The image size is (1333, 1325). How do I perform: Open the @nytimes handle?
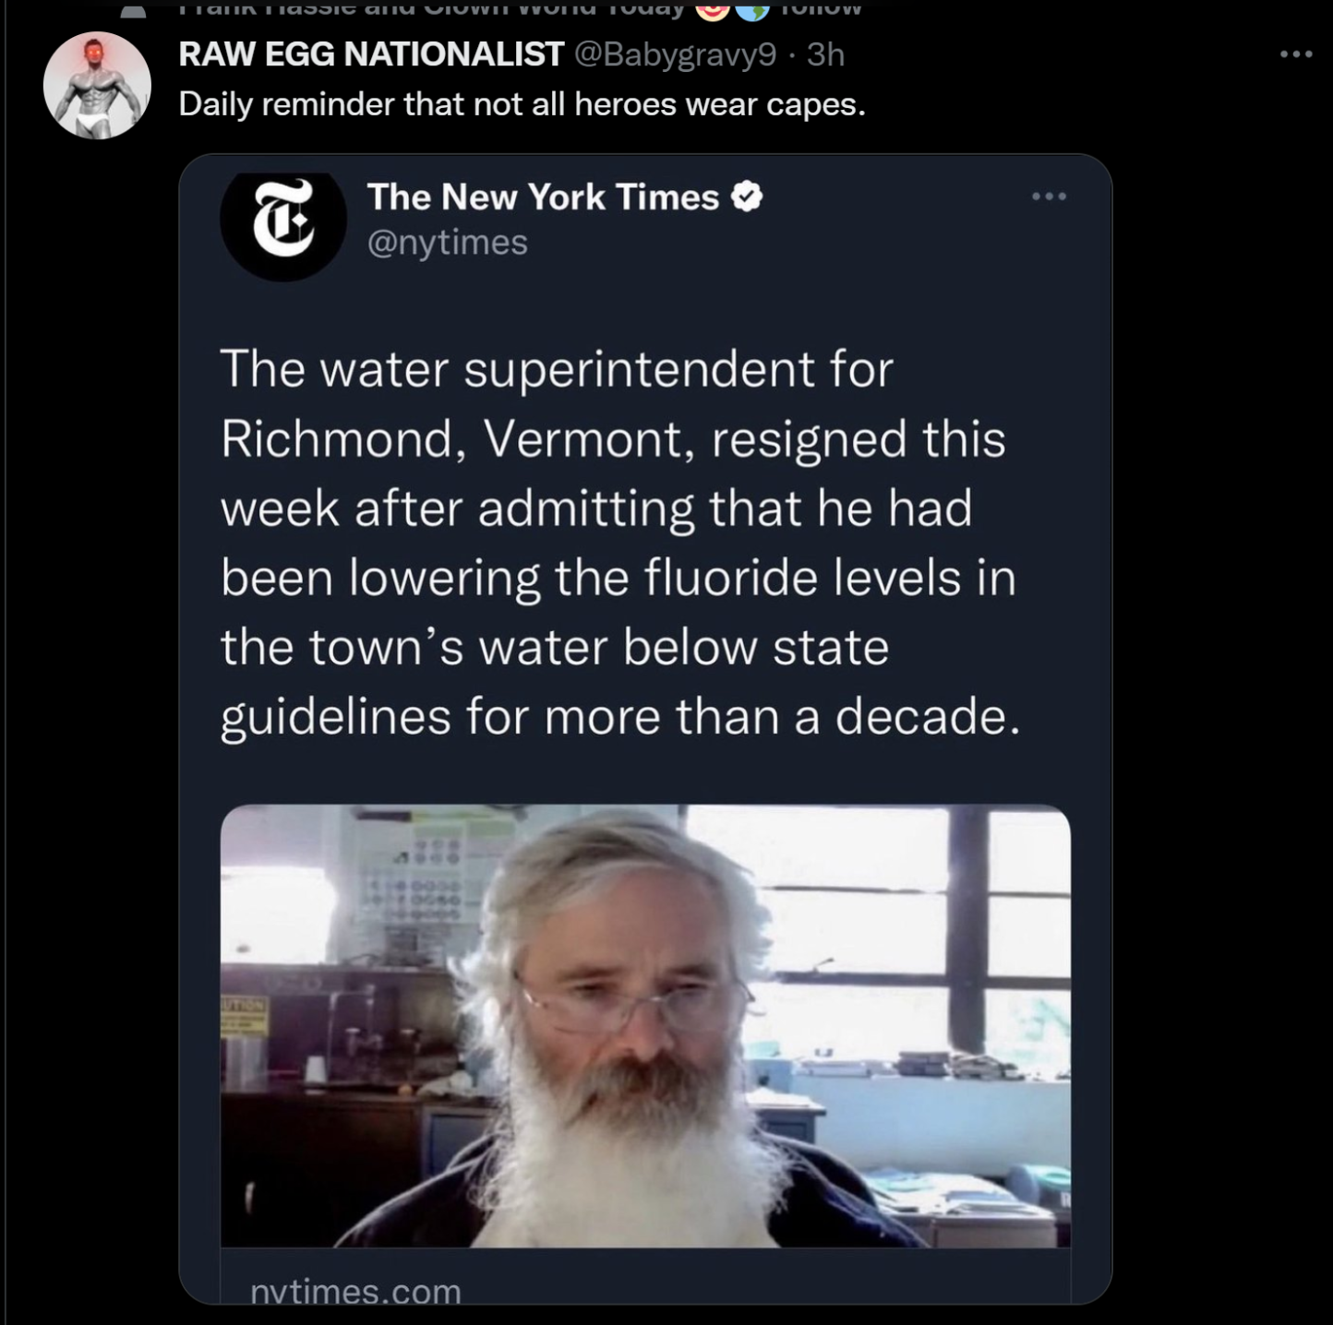pyautogui.click(x=448, y=242)
